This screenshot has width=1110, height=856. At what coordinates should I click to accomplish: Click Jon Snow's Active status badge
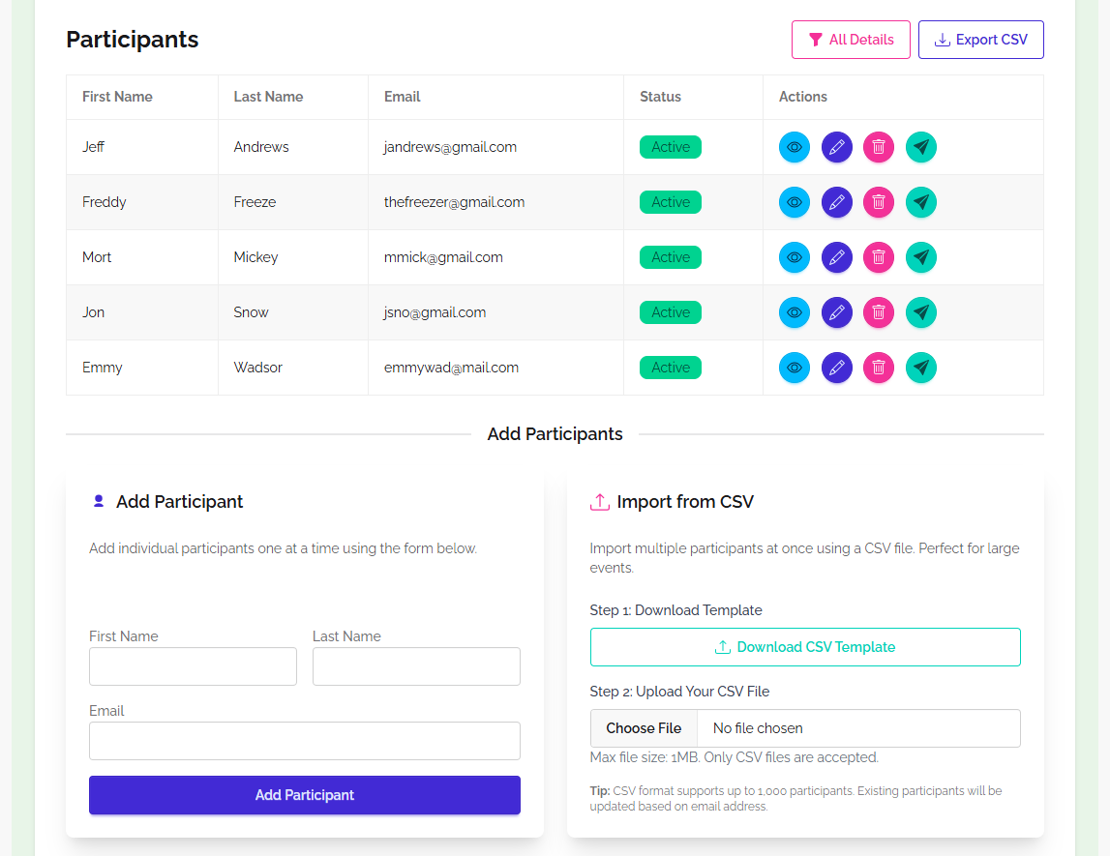(670, 312)
